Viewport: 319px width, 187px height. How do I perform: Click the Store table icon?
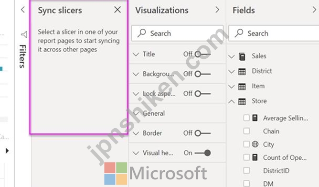click(242, 101)
